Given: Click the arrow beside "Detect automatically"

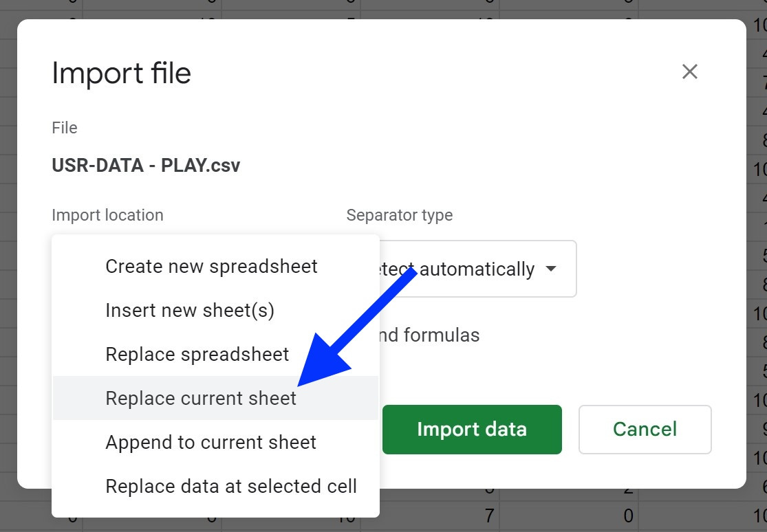Looking at the screenshot, I should 551,269.
